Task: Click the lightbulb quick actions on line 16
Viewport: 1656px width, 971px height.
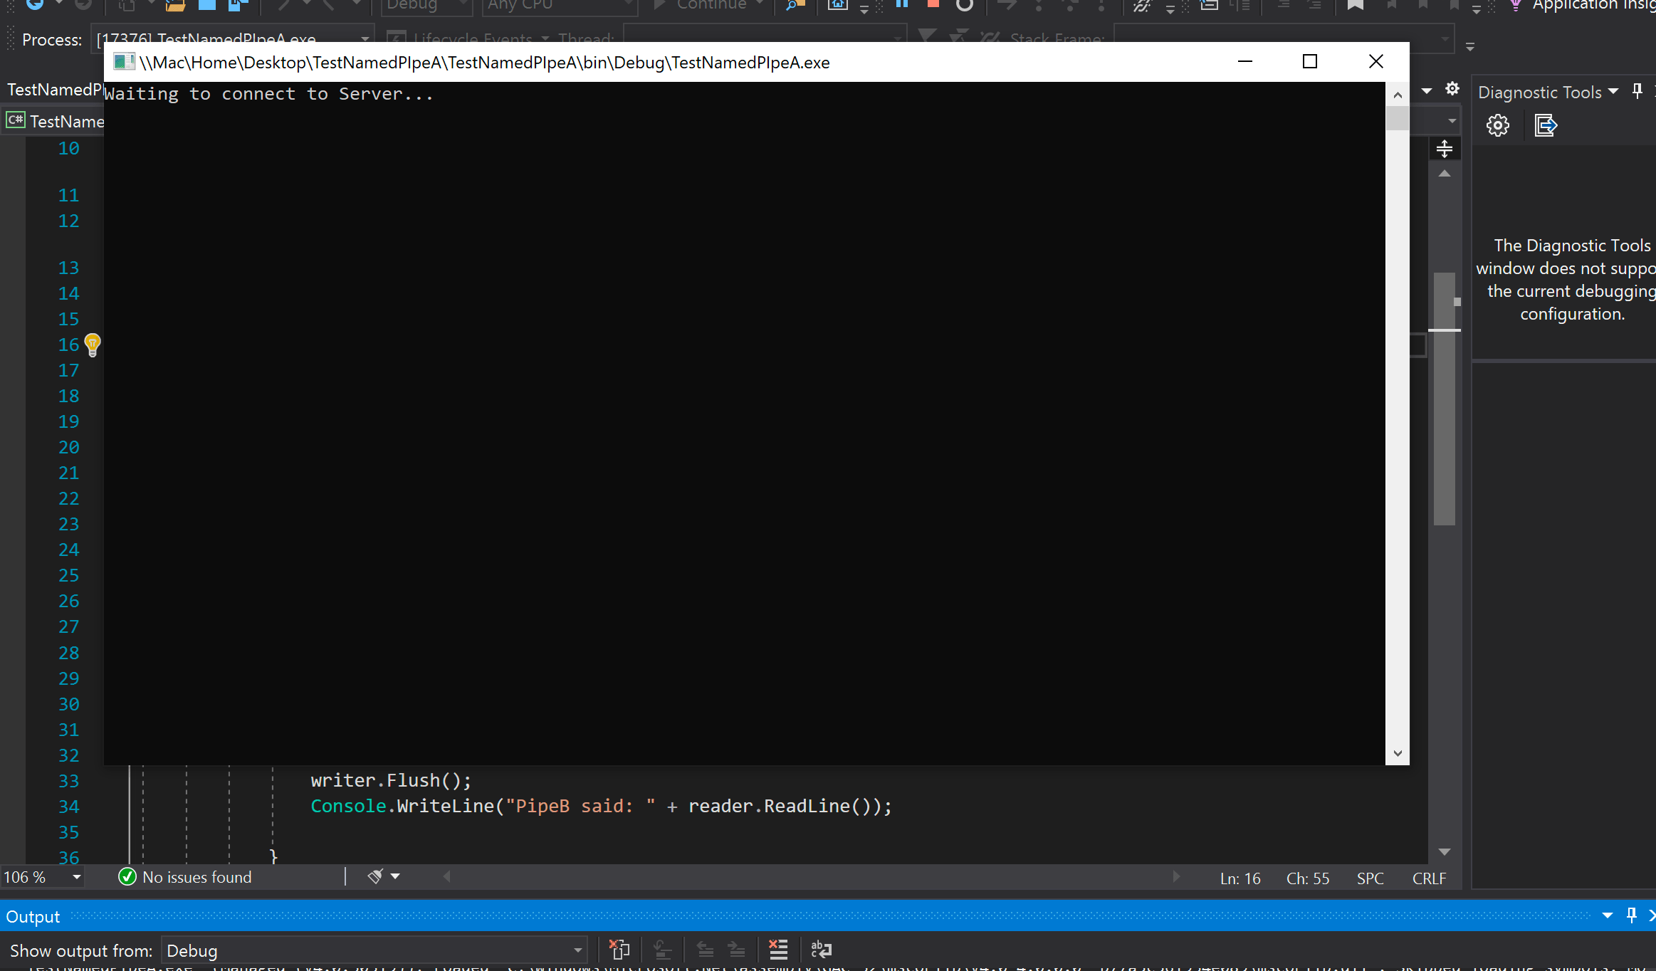Action: coord(93,345)
